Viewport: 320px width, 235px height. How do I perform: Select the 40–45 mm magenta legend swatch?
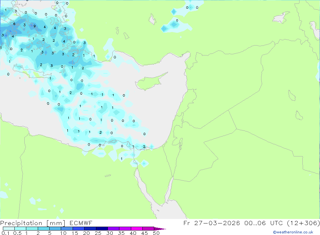click(x=137, y=229)
